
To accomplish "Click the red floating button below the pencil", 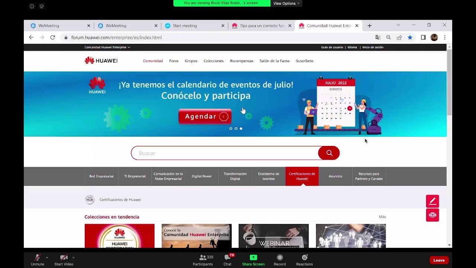I will 432,215.
